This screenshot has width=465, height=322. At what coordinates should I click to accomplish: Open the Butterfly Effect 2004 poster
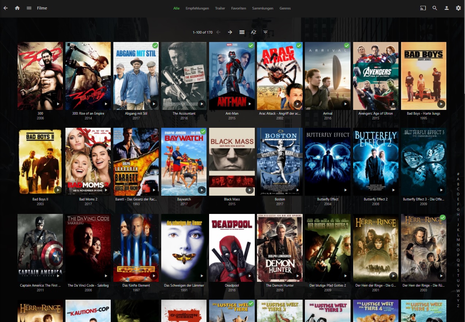click(x=328, y=162)
